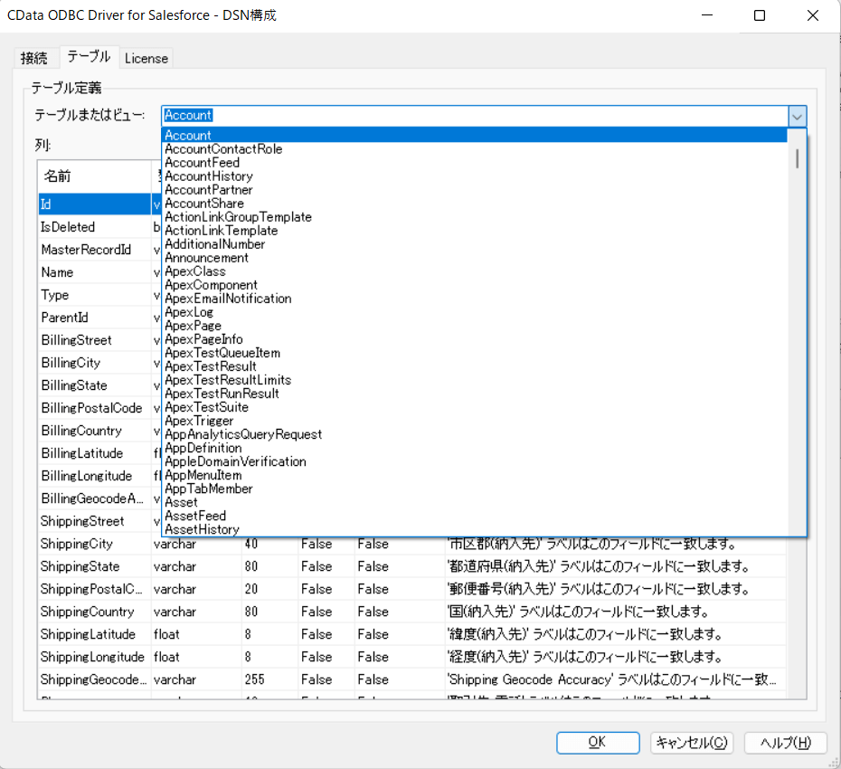
Task: Select ApexLog entry
Action: [x=475, y=312]
